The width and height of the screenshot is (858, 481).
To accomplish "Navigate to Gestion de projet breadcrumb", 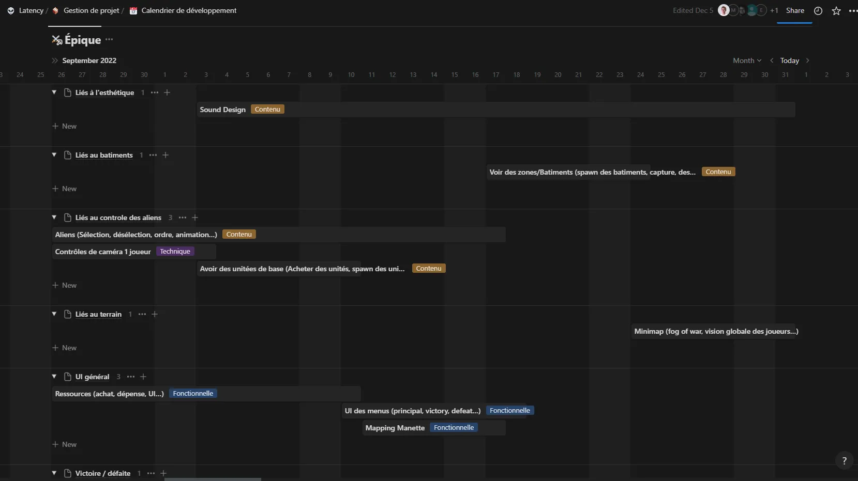I will (91, 10).
